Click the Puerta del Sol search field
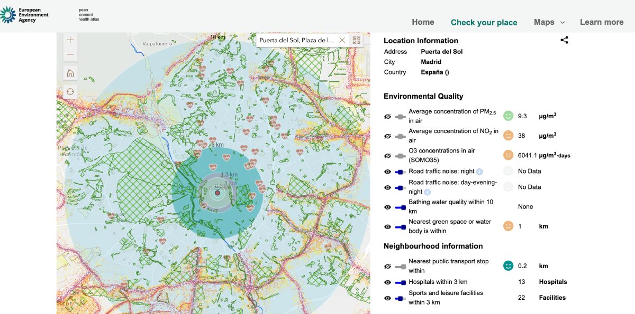This screenshot has width=635, height=314. click(x=296, y=40)
